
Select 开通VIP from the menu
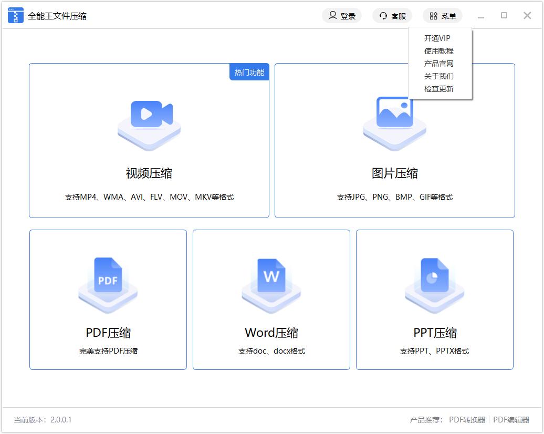pyautogui.click(x=437, y=38)
